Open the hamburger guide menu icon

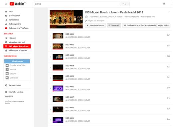(6, 4)
